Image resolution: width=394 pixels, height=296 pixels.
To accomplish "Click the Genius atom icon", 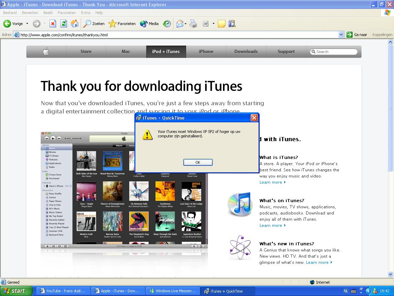I will (240, 247).
